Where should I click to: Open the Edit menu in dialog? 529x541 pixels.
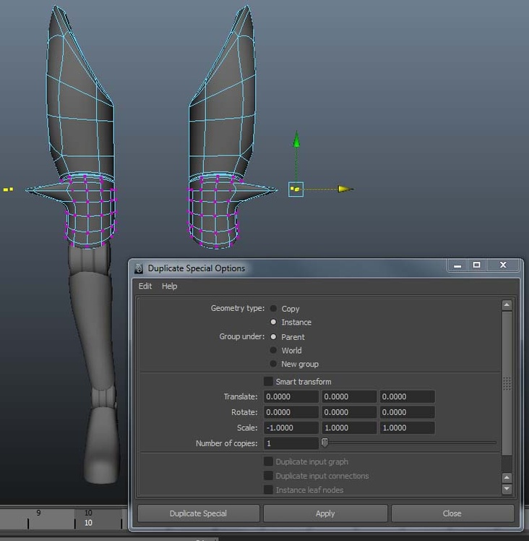tap(145, 286)
